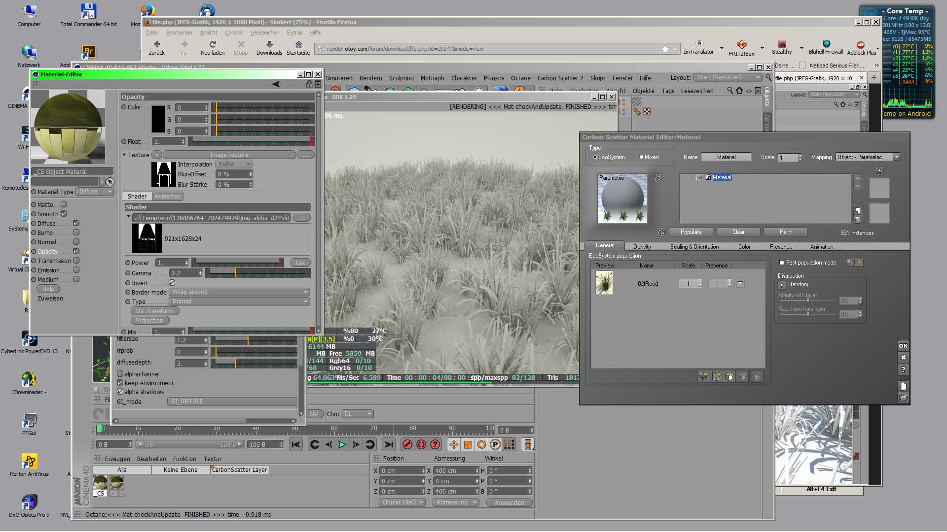Viewport: 947px width, 532px height.
Task: Open the Mapping Object - Parametric dropdown
Action: (868, 157)
